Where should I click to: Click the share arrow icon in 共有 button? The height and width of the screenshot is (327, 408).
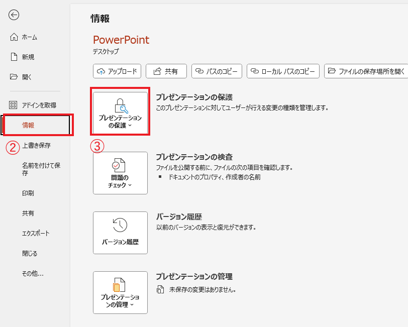pyautogui.click(x=157, y=71)
